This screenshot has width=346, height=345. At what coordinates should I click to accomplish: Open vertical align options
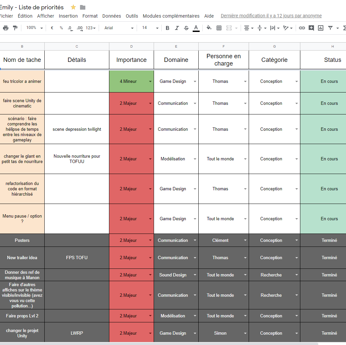coord(262,28)
